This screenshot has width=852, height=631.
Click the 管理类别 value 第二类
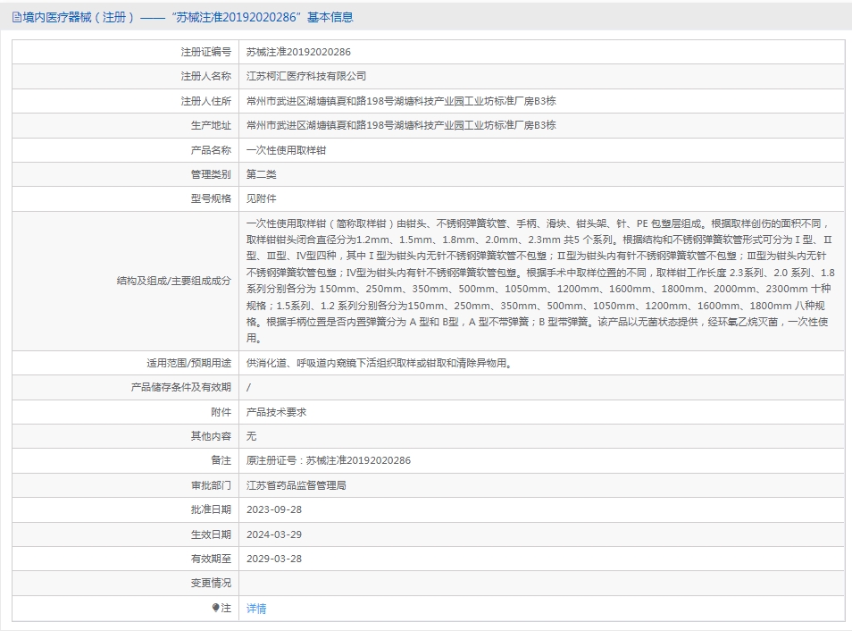click(x=261, y=174)
